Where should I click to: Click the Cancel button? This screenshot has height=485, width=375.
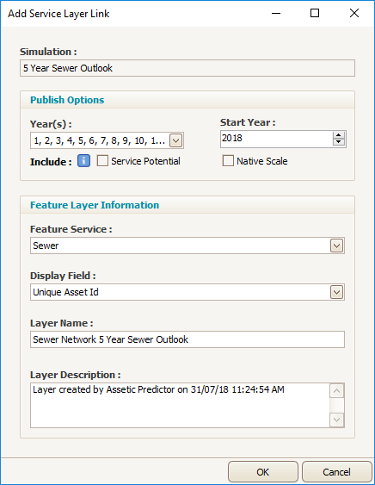pyautogui.click(x=336, y=472)
